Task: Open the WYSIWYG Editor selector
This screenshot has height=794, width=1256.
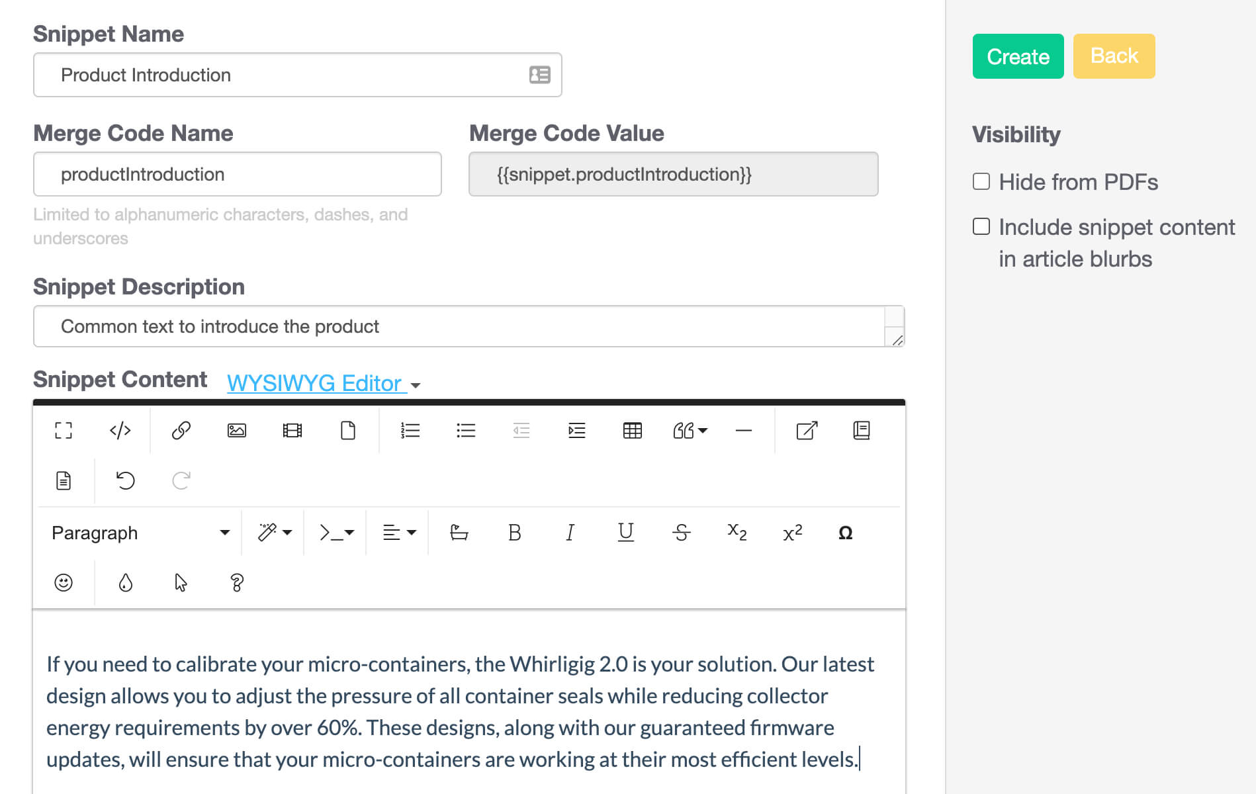Action: click(x=316, y=383)
